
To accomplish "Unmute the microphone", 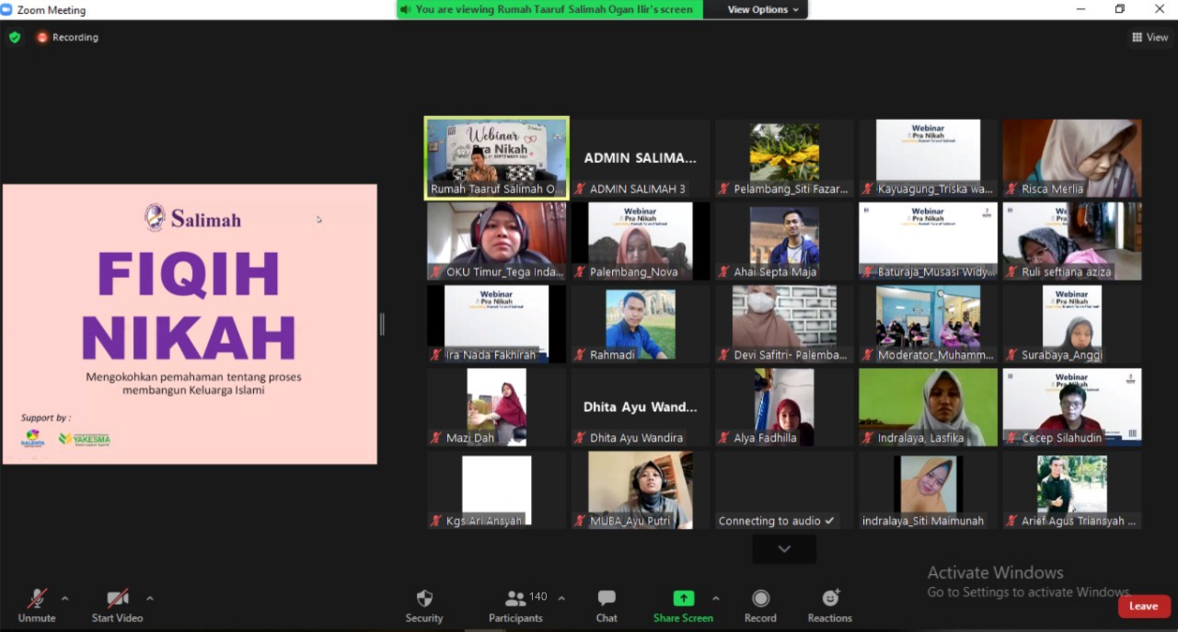I will point(37,606).
